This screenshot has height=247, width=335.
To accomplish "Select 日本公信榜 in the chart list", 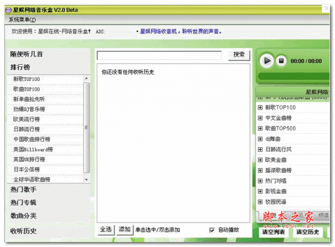I will pos(27,169).
